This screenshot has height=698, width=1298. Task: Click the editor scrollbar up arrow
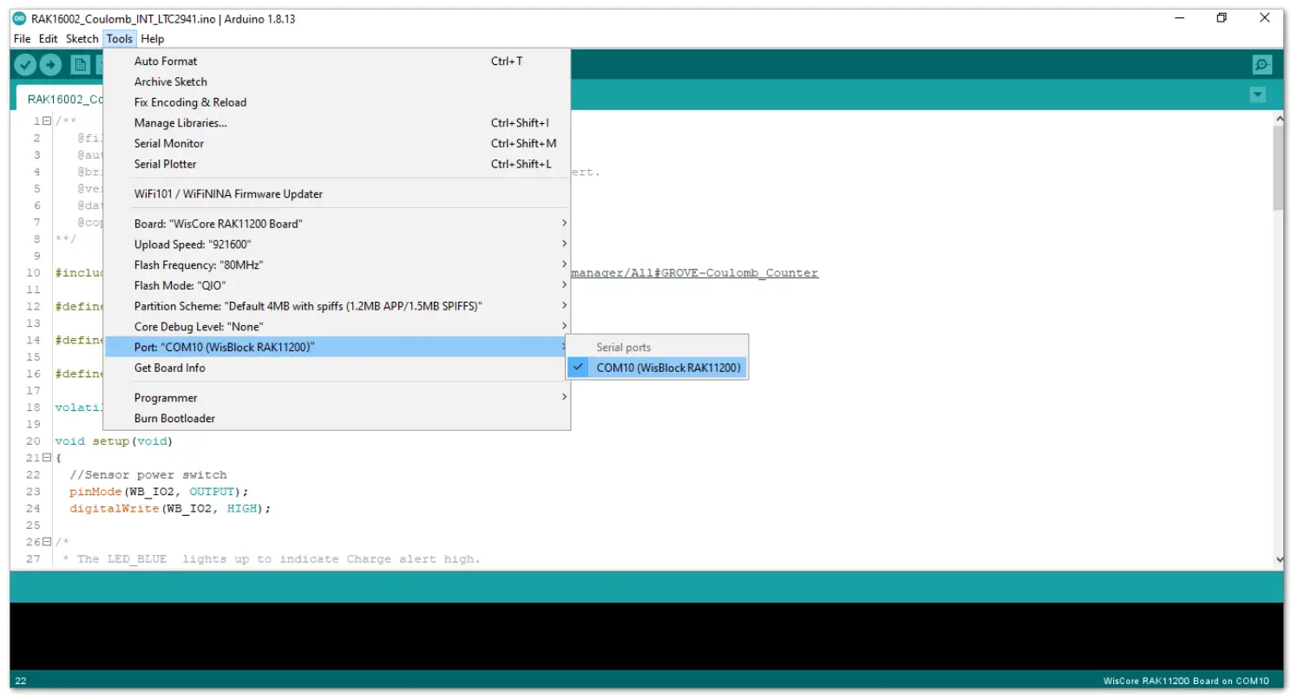click(x=1277, y=118)
